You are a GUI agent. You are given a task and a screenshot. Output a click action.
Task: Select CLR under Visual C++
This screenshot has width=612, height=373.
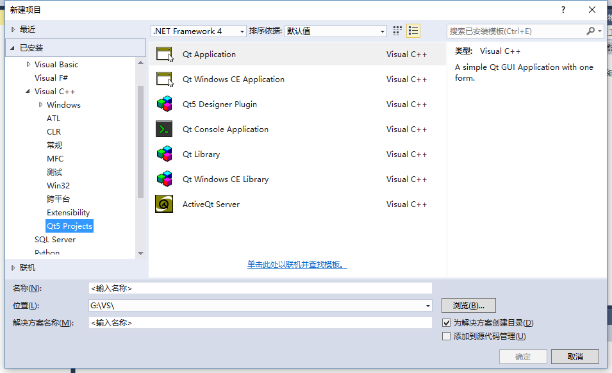coord(54,132)
